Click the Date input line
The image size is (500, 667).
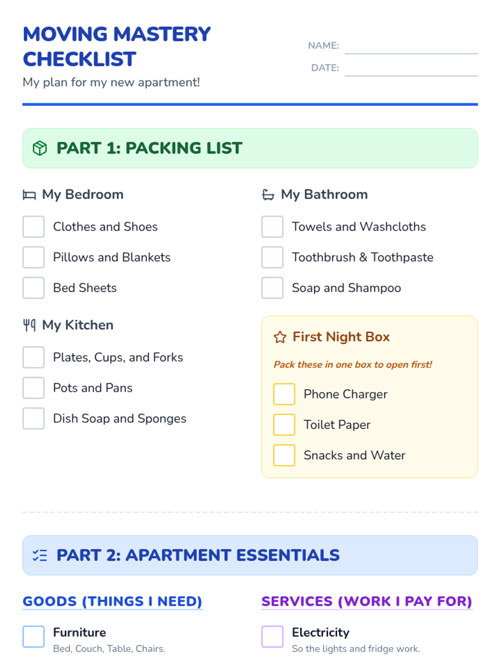coord(411,68)
